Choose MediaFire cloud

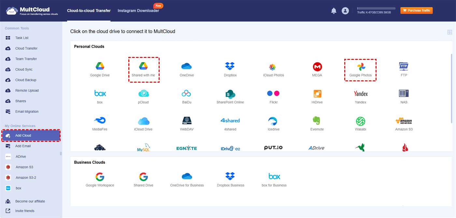[100, 124]
